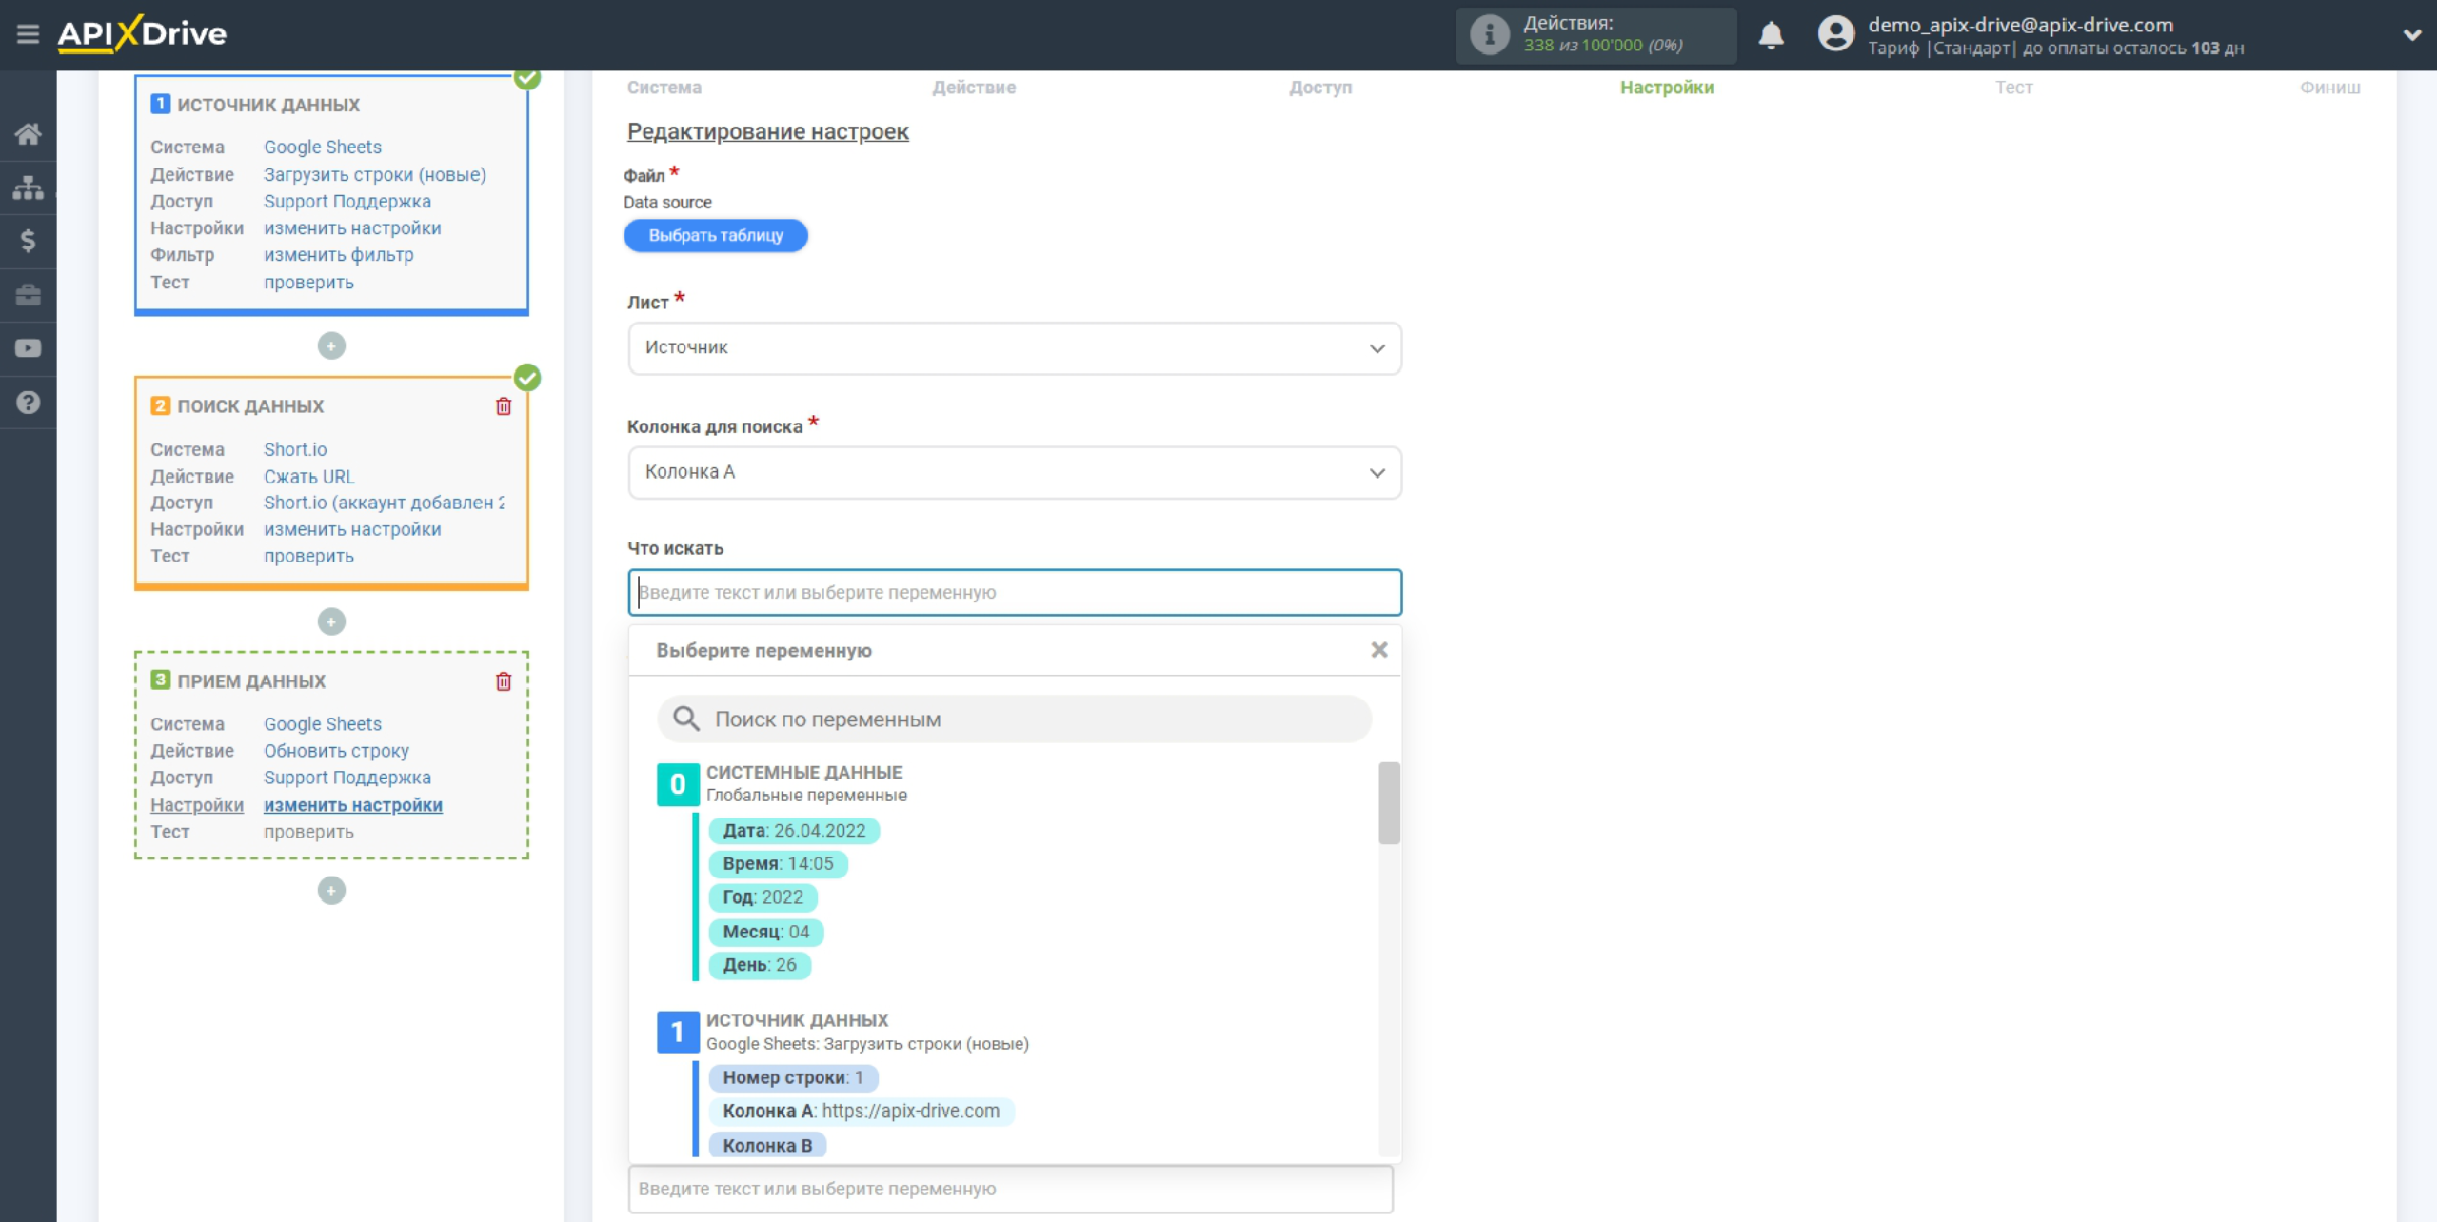The width and height of the screenshot is (2437, 1222).
Task: Open the video tutorials sidebar icon
Action: tap(28, 348)
